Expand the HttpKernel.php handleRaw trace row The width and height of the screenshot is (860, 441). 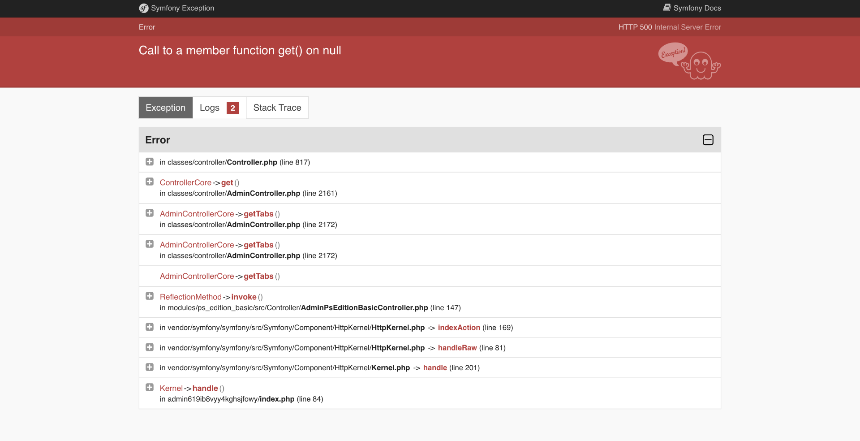point(150,347)
